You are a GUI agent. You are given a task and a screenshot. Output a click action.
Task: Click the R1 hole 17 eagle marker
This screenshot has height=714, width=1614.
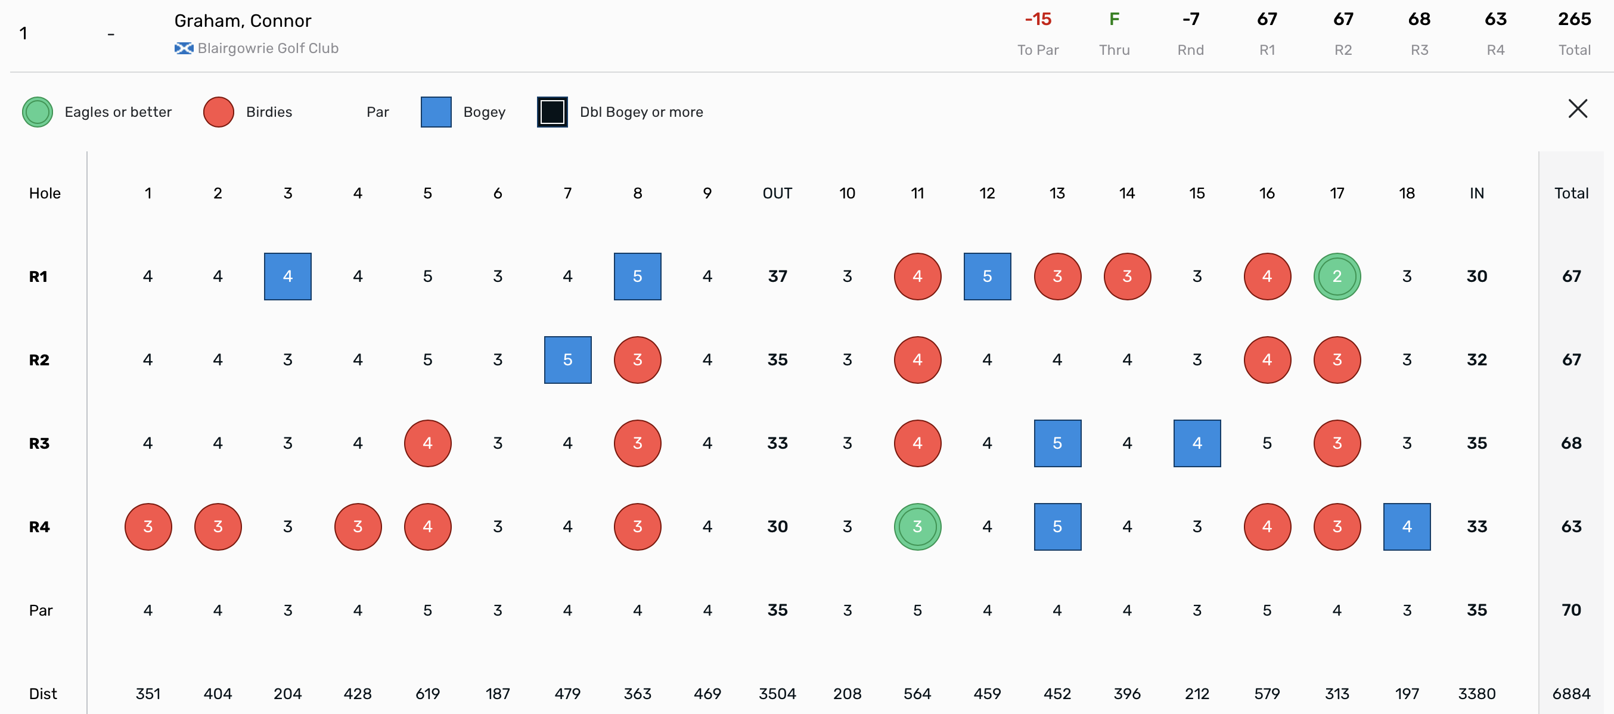click(1336, 276)
